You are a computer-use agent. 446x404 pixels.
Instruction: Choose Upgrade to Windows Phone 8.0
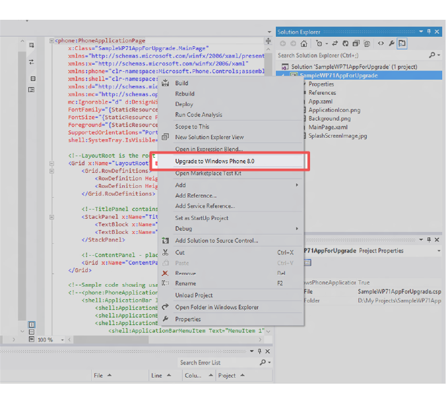click(230, 161)
